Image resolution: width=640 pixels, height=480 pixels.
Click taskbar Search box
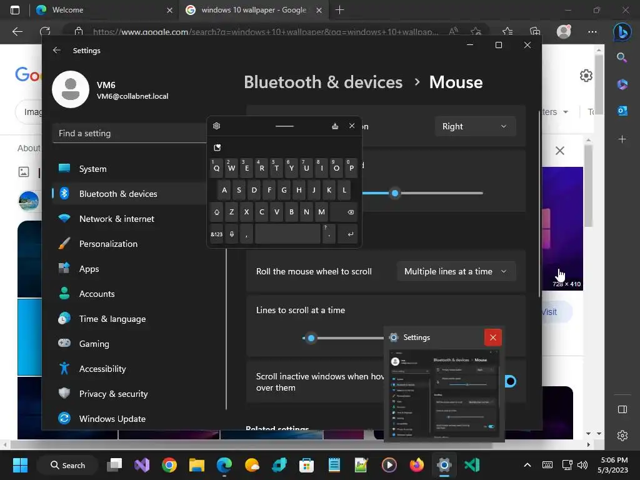point(67,465)
